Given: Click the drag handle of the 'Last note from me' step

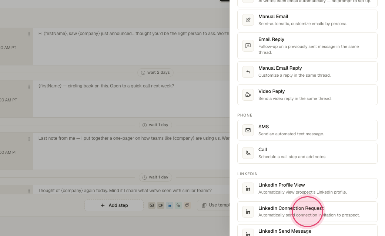Looking at the screenshot, I should 29,139.
